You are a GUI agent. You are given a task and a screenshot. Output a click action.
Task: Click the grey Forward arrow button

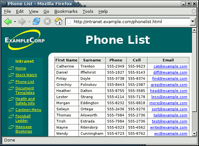(x=22, y=21)
